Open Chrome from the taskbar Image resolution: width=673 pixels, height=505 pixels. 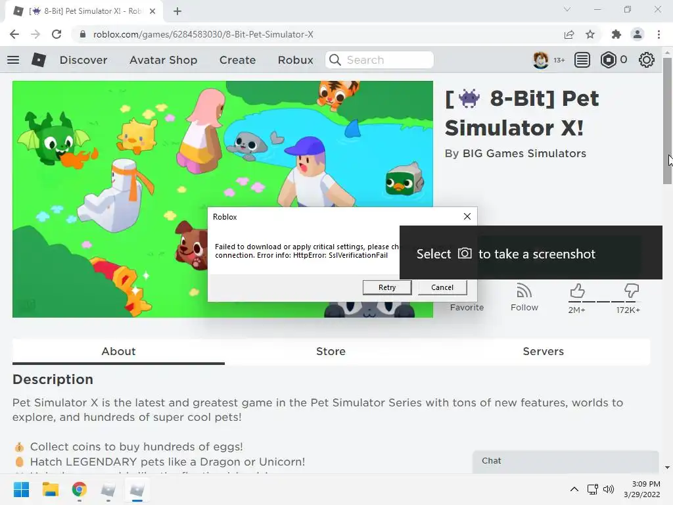coord(80,489)
